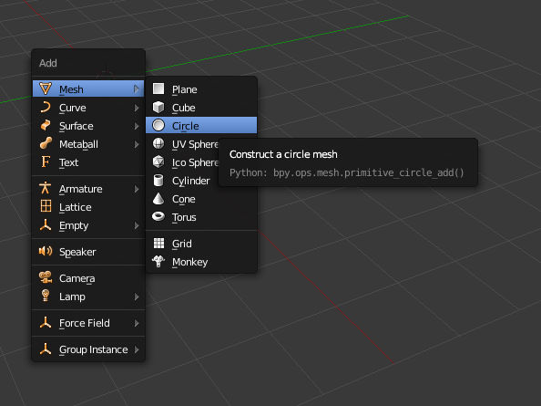Click the Grid mesh icon
This screenshot has height=406, width=541.
(x=158, y=244)
